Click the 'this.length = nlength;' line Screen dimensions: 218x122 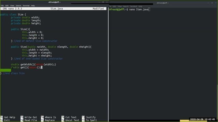pyautogui.click(x=37, y=53)
